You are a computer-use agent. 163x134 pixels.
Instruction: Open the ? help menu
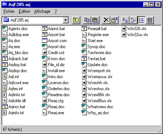tap(56, 11)
